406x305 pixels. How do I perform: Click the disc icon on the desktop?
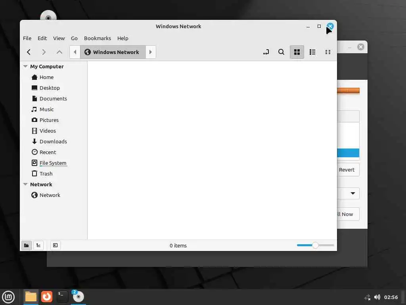pyautogui.click(x=48, y=15)
